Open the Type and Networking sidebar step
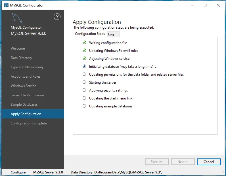Viewport: 226px width, 176px height. coord(27,67)
